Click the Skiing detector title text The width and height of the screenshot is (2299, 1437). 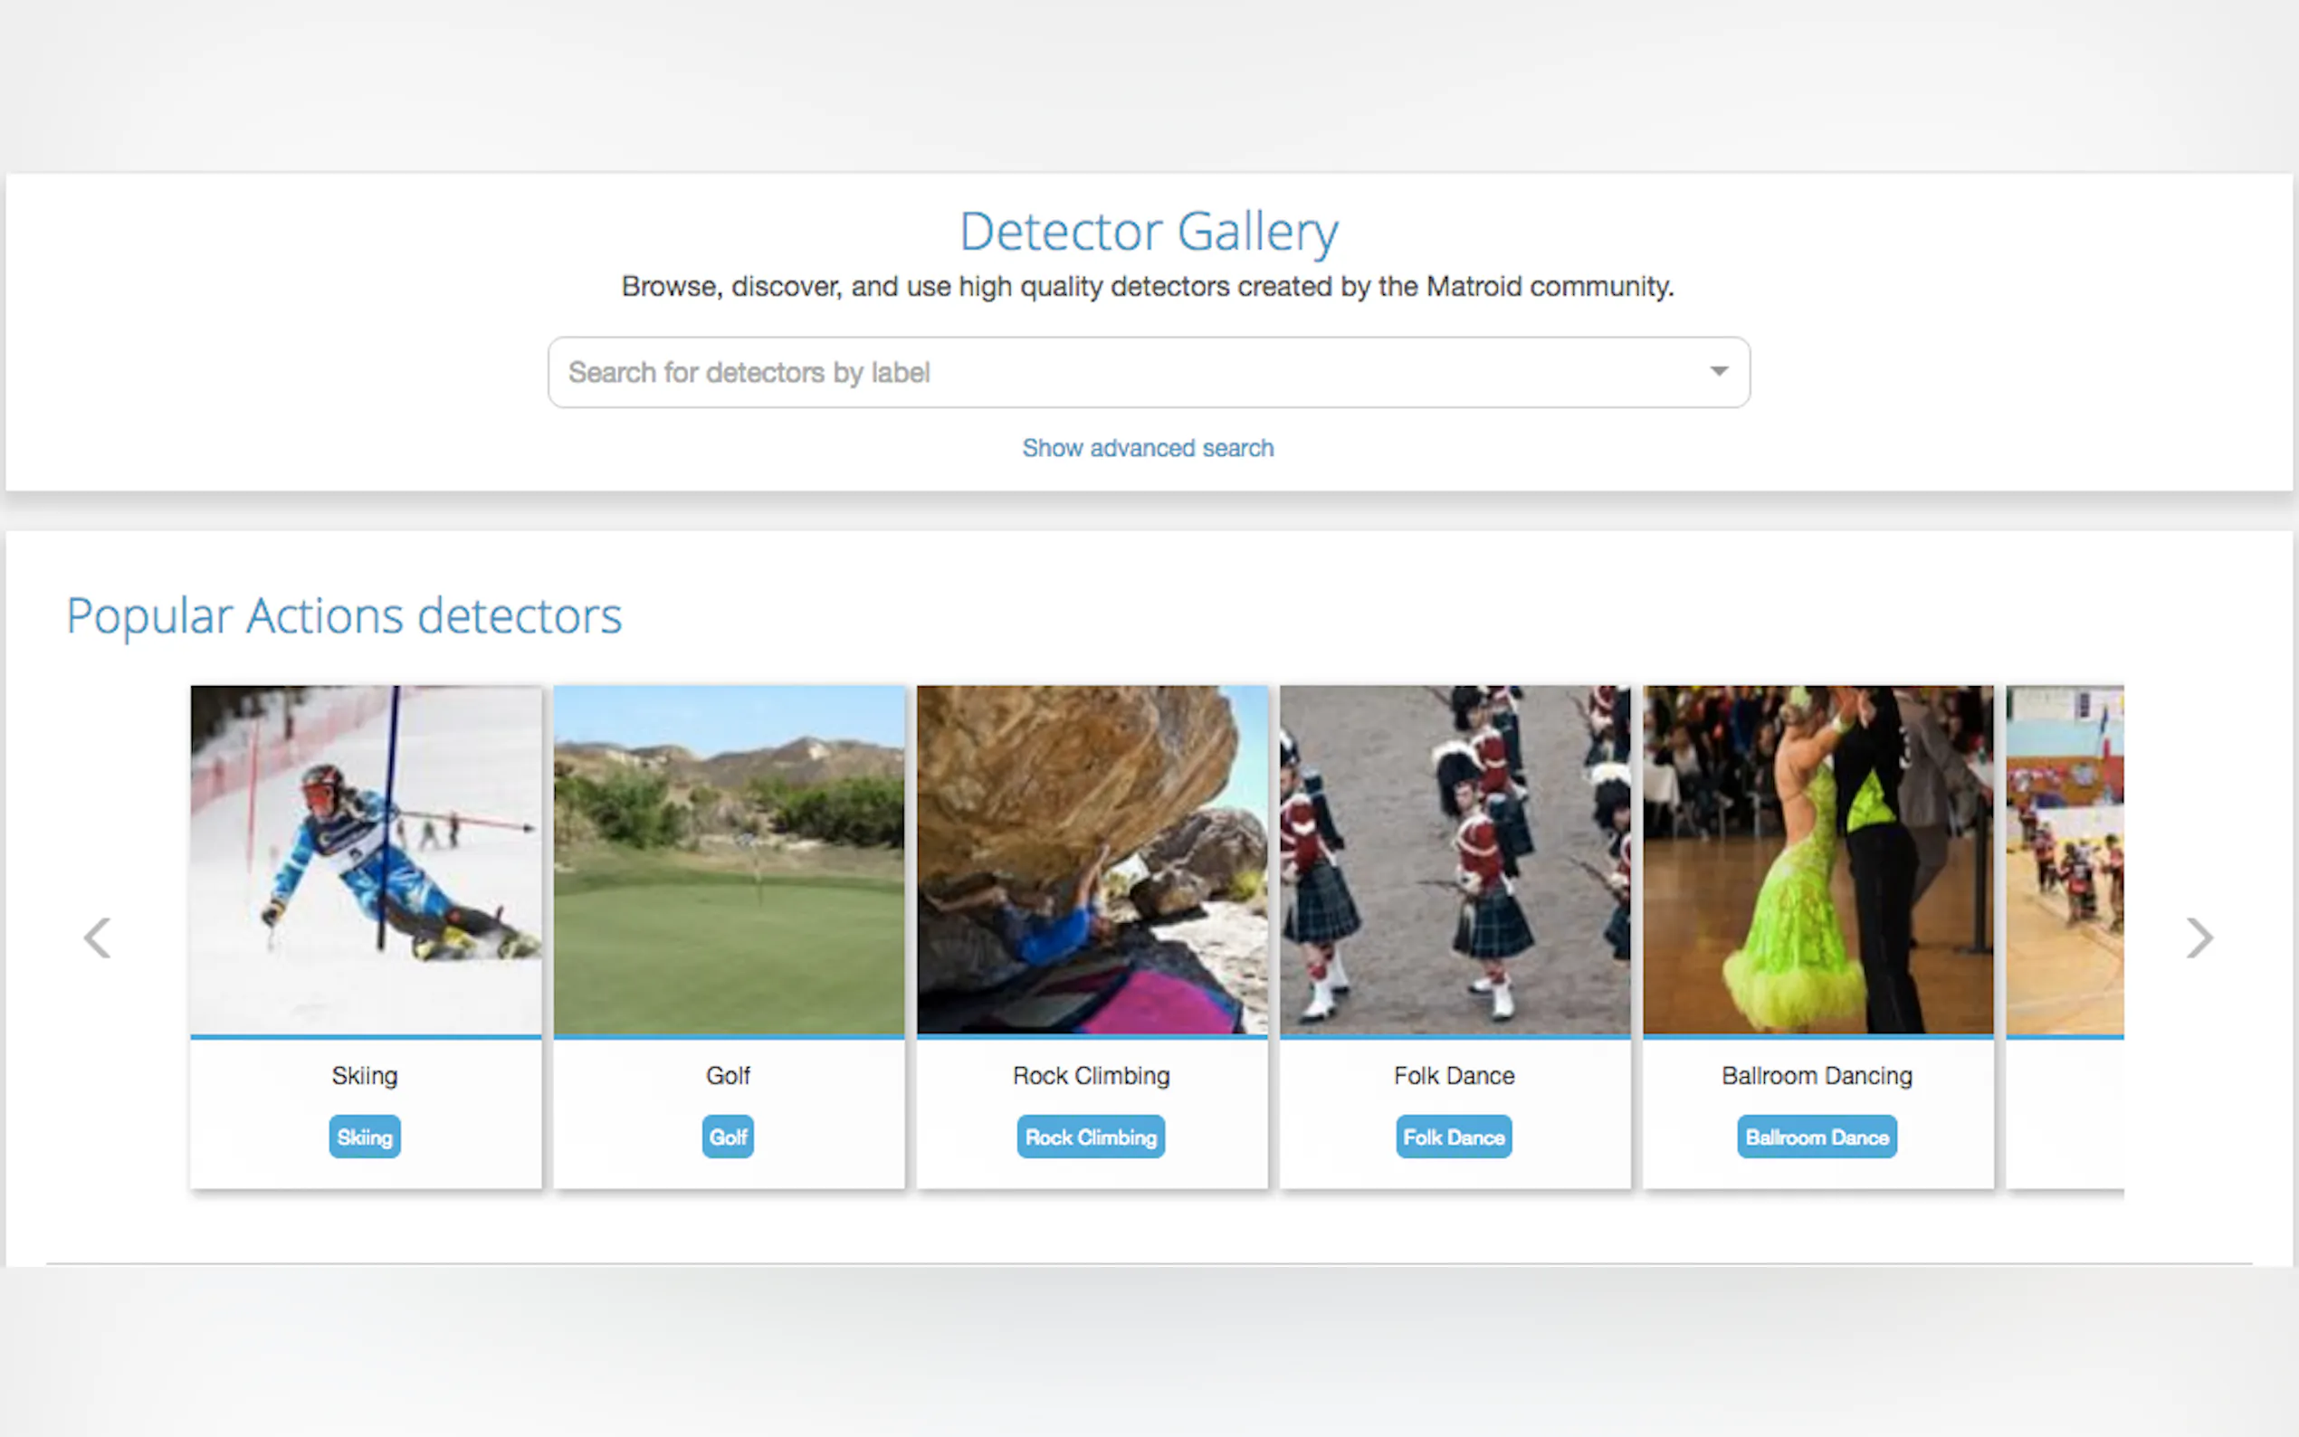click(x=364, y=1076)
